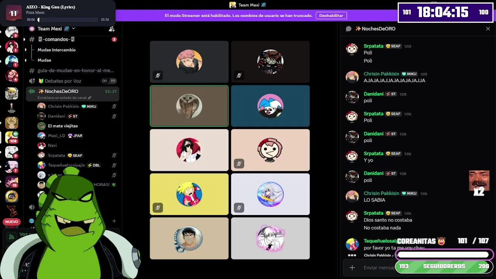
Task: Open Tequeñuelosaiyajin avatar in chat
Action: tap(352, 244)
